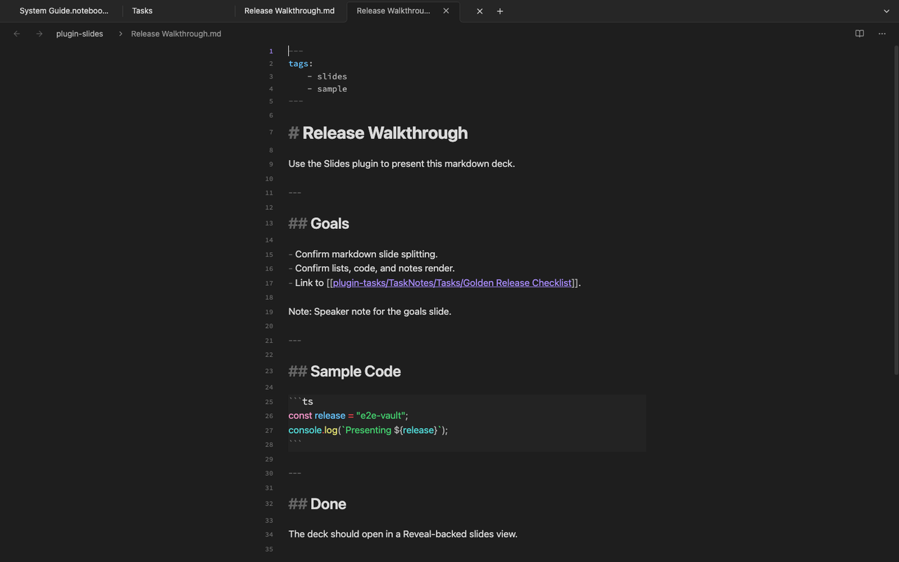Click the '- sample' tag entry
The image size is (899, 562).
(327, 89)
